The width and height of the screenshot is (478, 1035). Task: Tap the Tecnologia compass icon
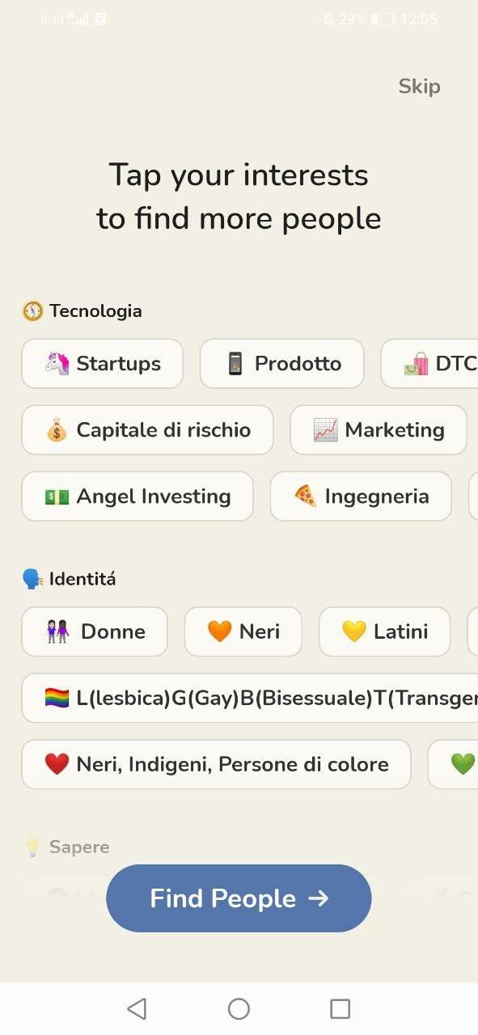32,311
